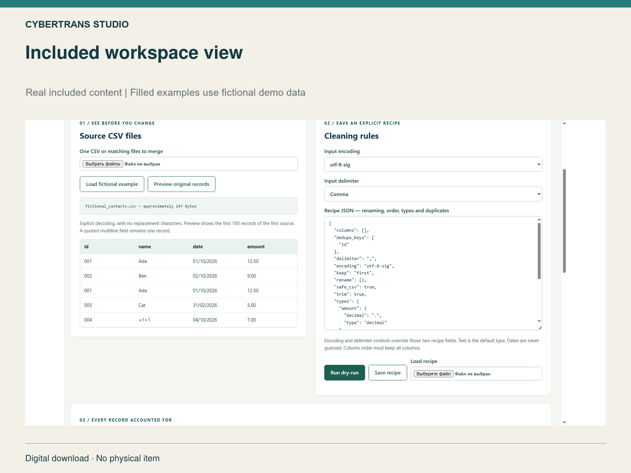Screen dimensions: 631x473
Task: Select the 'amount' column header
Action: click(256, 247)
